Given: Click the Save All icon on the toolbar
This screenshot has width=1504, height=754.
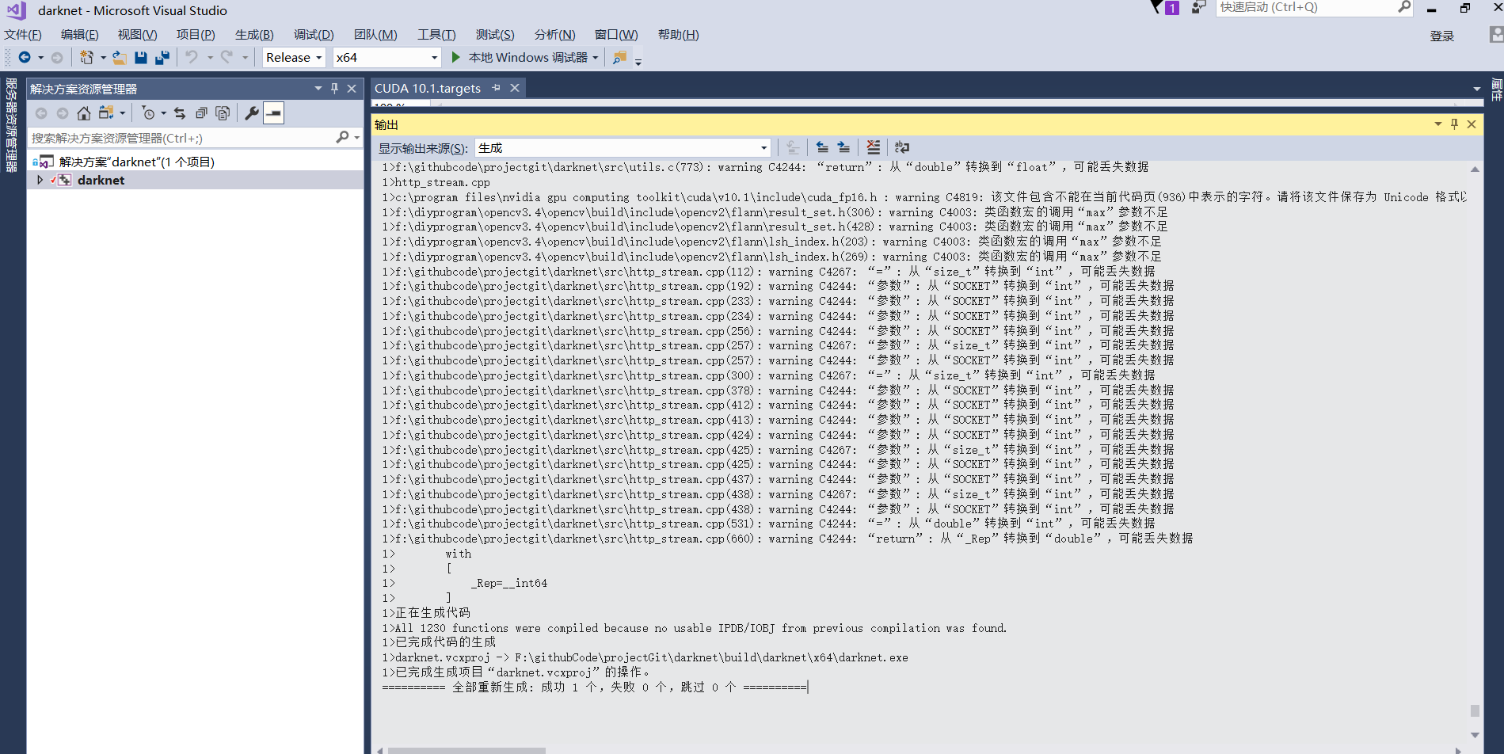Looking at the screenshot, I should (x=162, y=57).
